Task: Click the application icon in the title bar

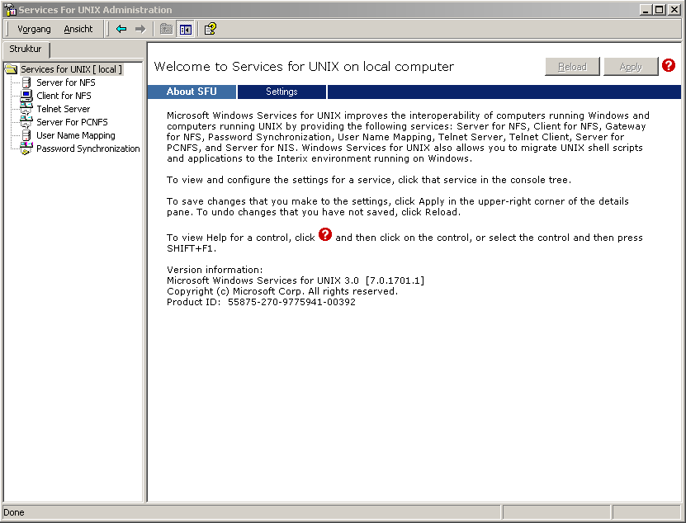Action: tap(10, 9)
